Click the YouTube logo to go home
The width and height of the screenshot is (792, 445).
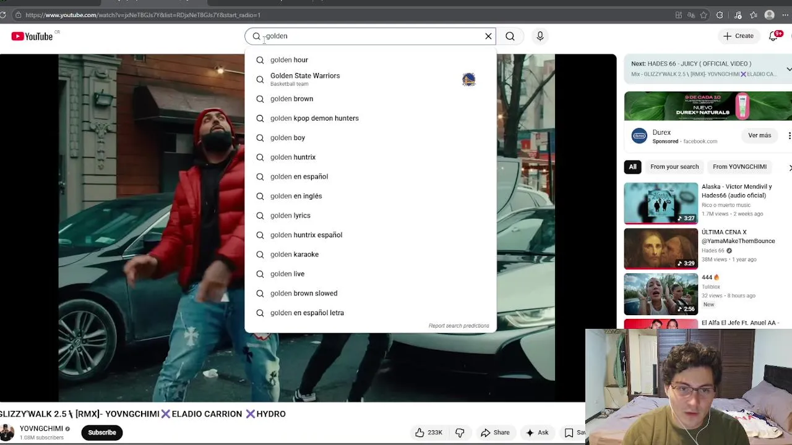(x=32, y=36)
